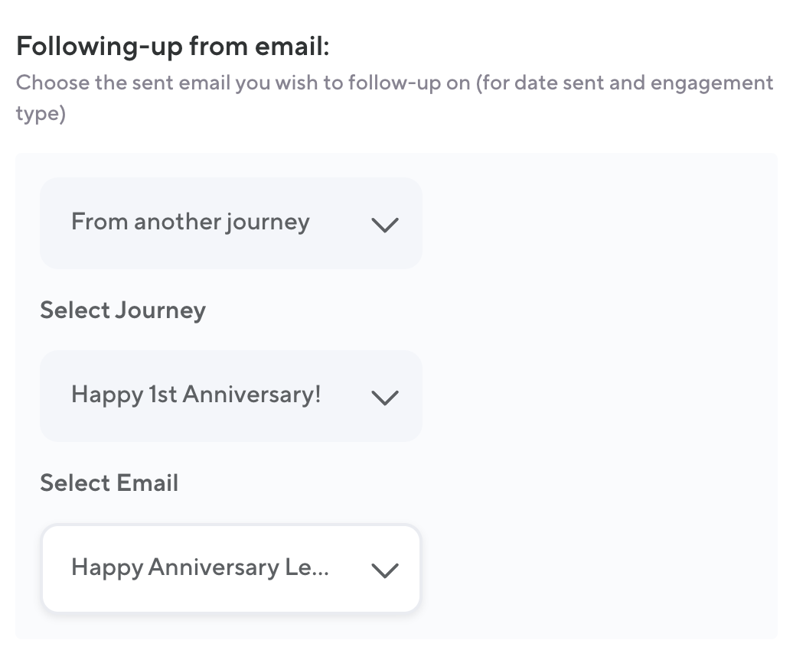Select the text From another journey
Viewport: 793px width, 653px height.
click(x=190, y=223)
